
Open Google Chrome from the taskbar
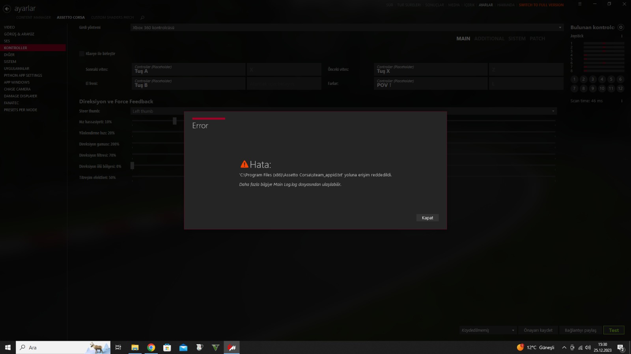pyautogui.click(x=151, y=347)
